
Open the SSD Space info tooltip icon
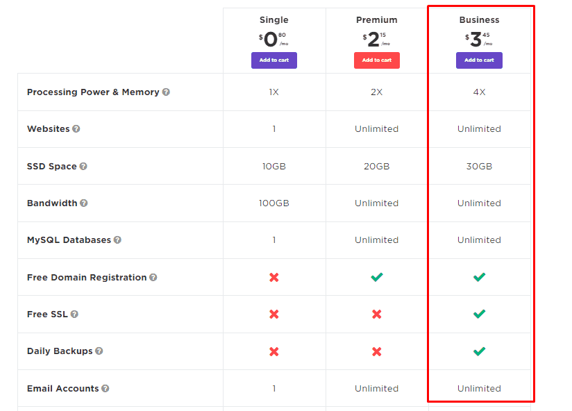(x=83, y=167)
